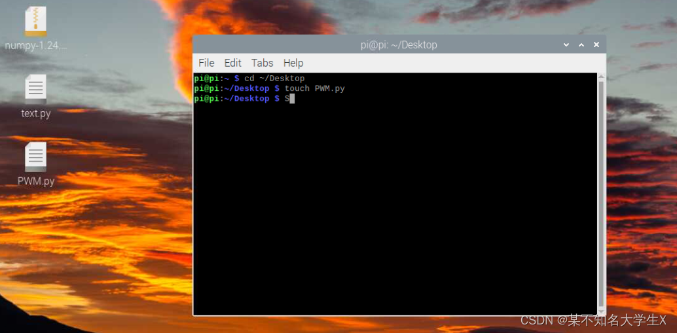Screen dimensions: 677x333
Task: Click the terminal vertical scrollbar thumb
Action: (x=602, y=193)
